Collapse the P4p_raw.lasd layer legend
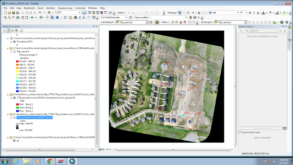 pos(11,52)
